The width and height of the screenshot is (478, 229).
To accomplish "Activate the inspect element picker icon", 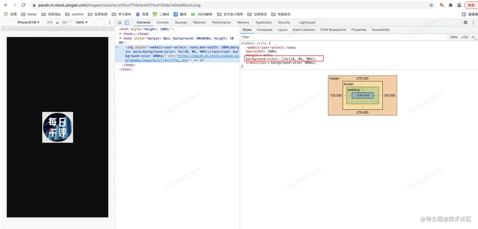I will click(120, 22).
